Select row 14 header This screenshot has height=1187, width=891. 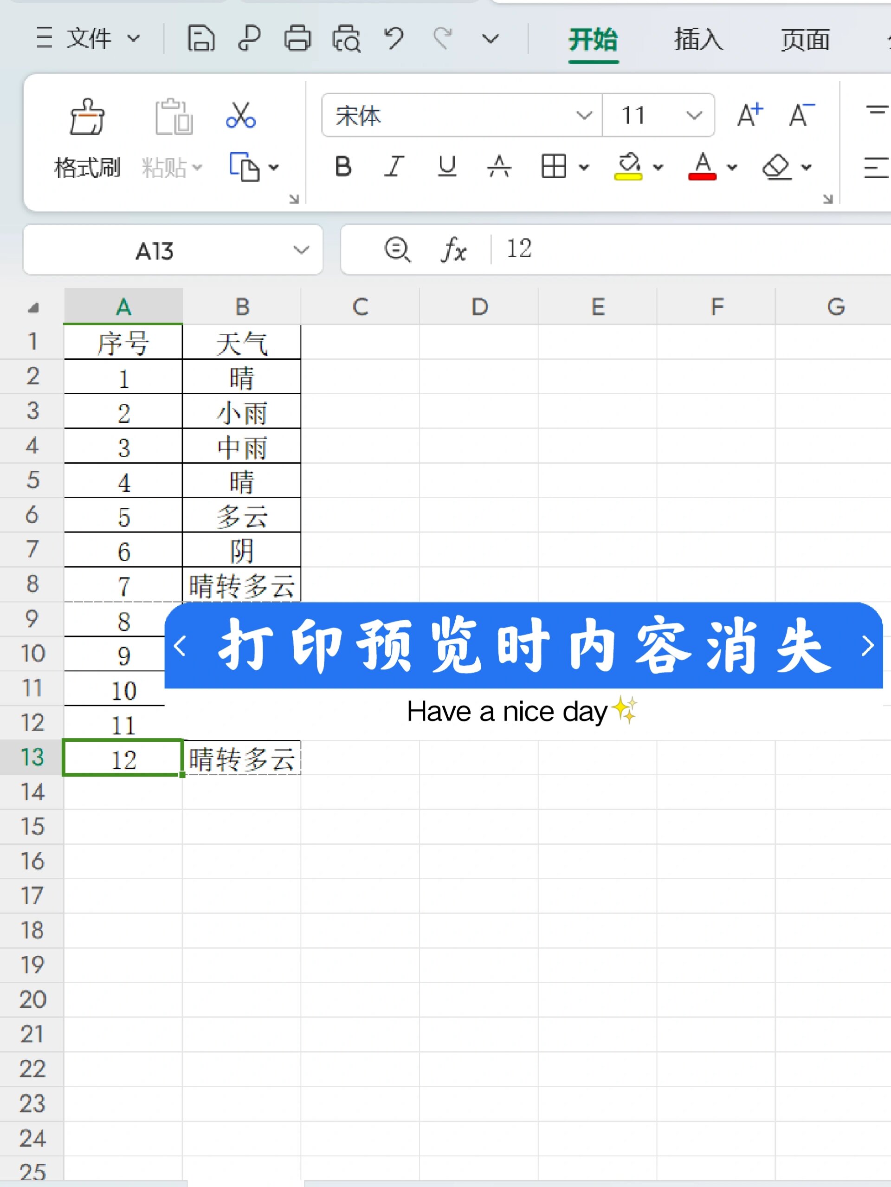tap(32, 792)
